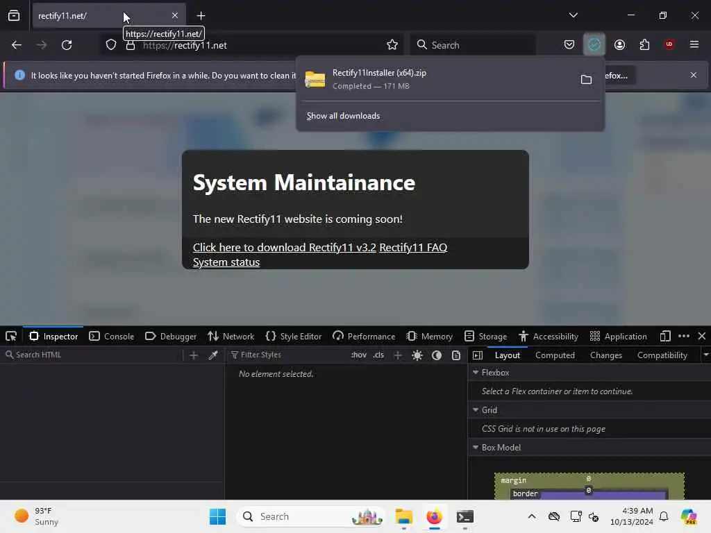Expand more sidebar tabs dropdown
The image size is (711, 533).
[706, 355]
